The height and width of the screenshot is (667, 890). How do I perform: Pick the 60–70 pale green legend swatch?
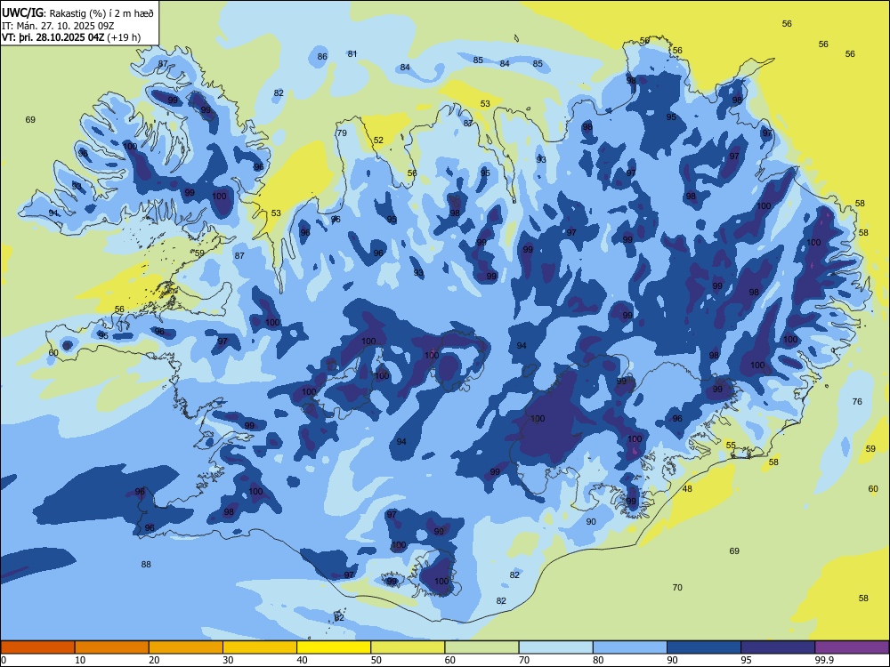(x=481, y=647)
